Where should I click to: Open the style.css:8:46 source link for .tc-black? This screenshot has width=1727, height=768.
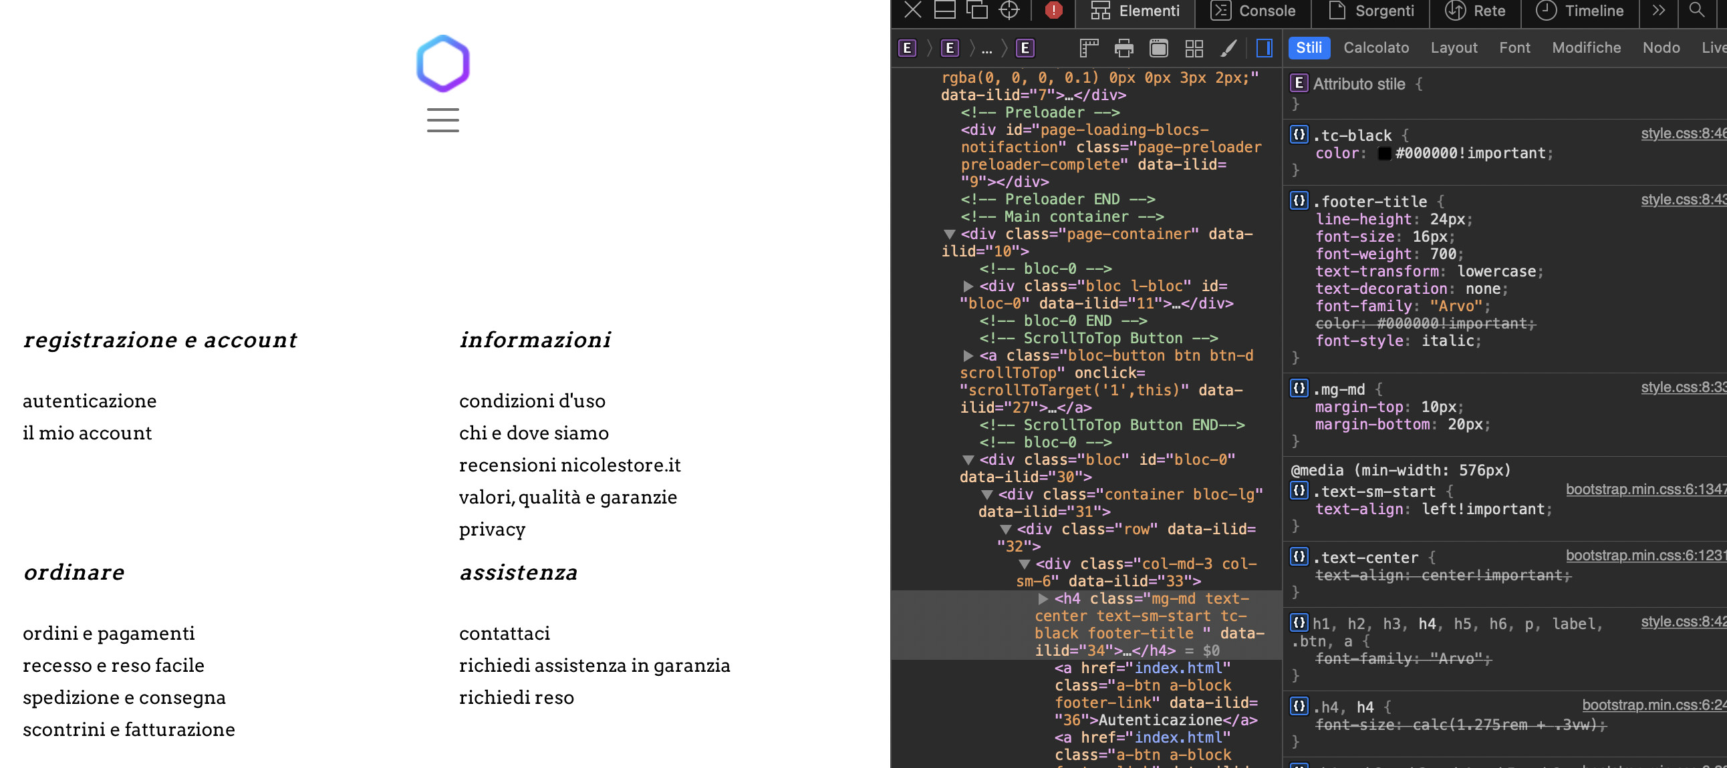coord(1682,134)
